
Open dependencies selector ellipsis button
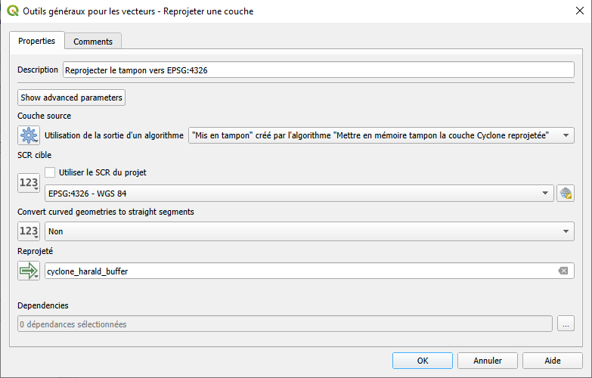[566, 324]
